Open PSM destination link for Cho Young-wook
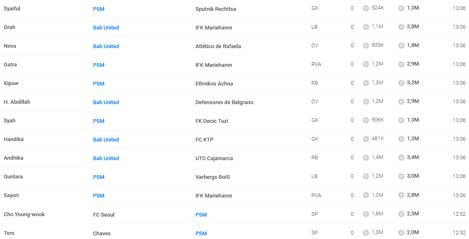 (x=201, y=215)
